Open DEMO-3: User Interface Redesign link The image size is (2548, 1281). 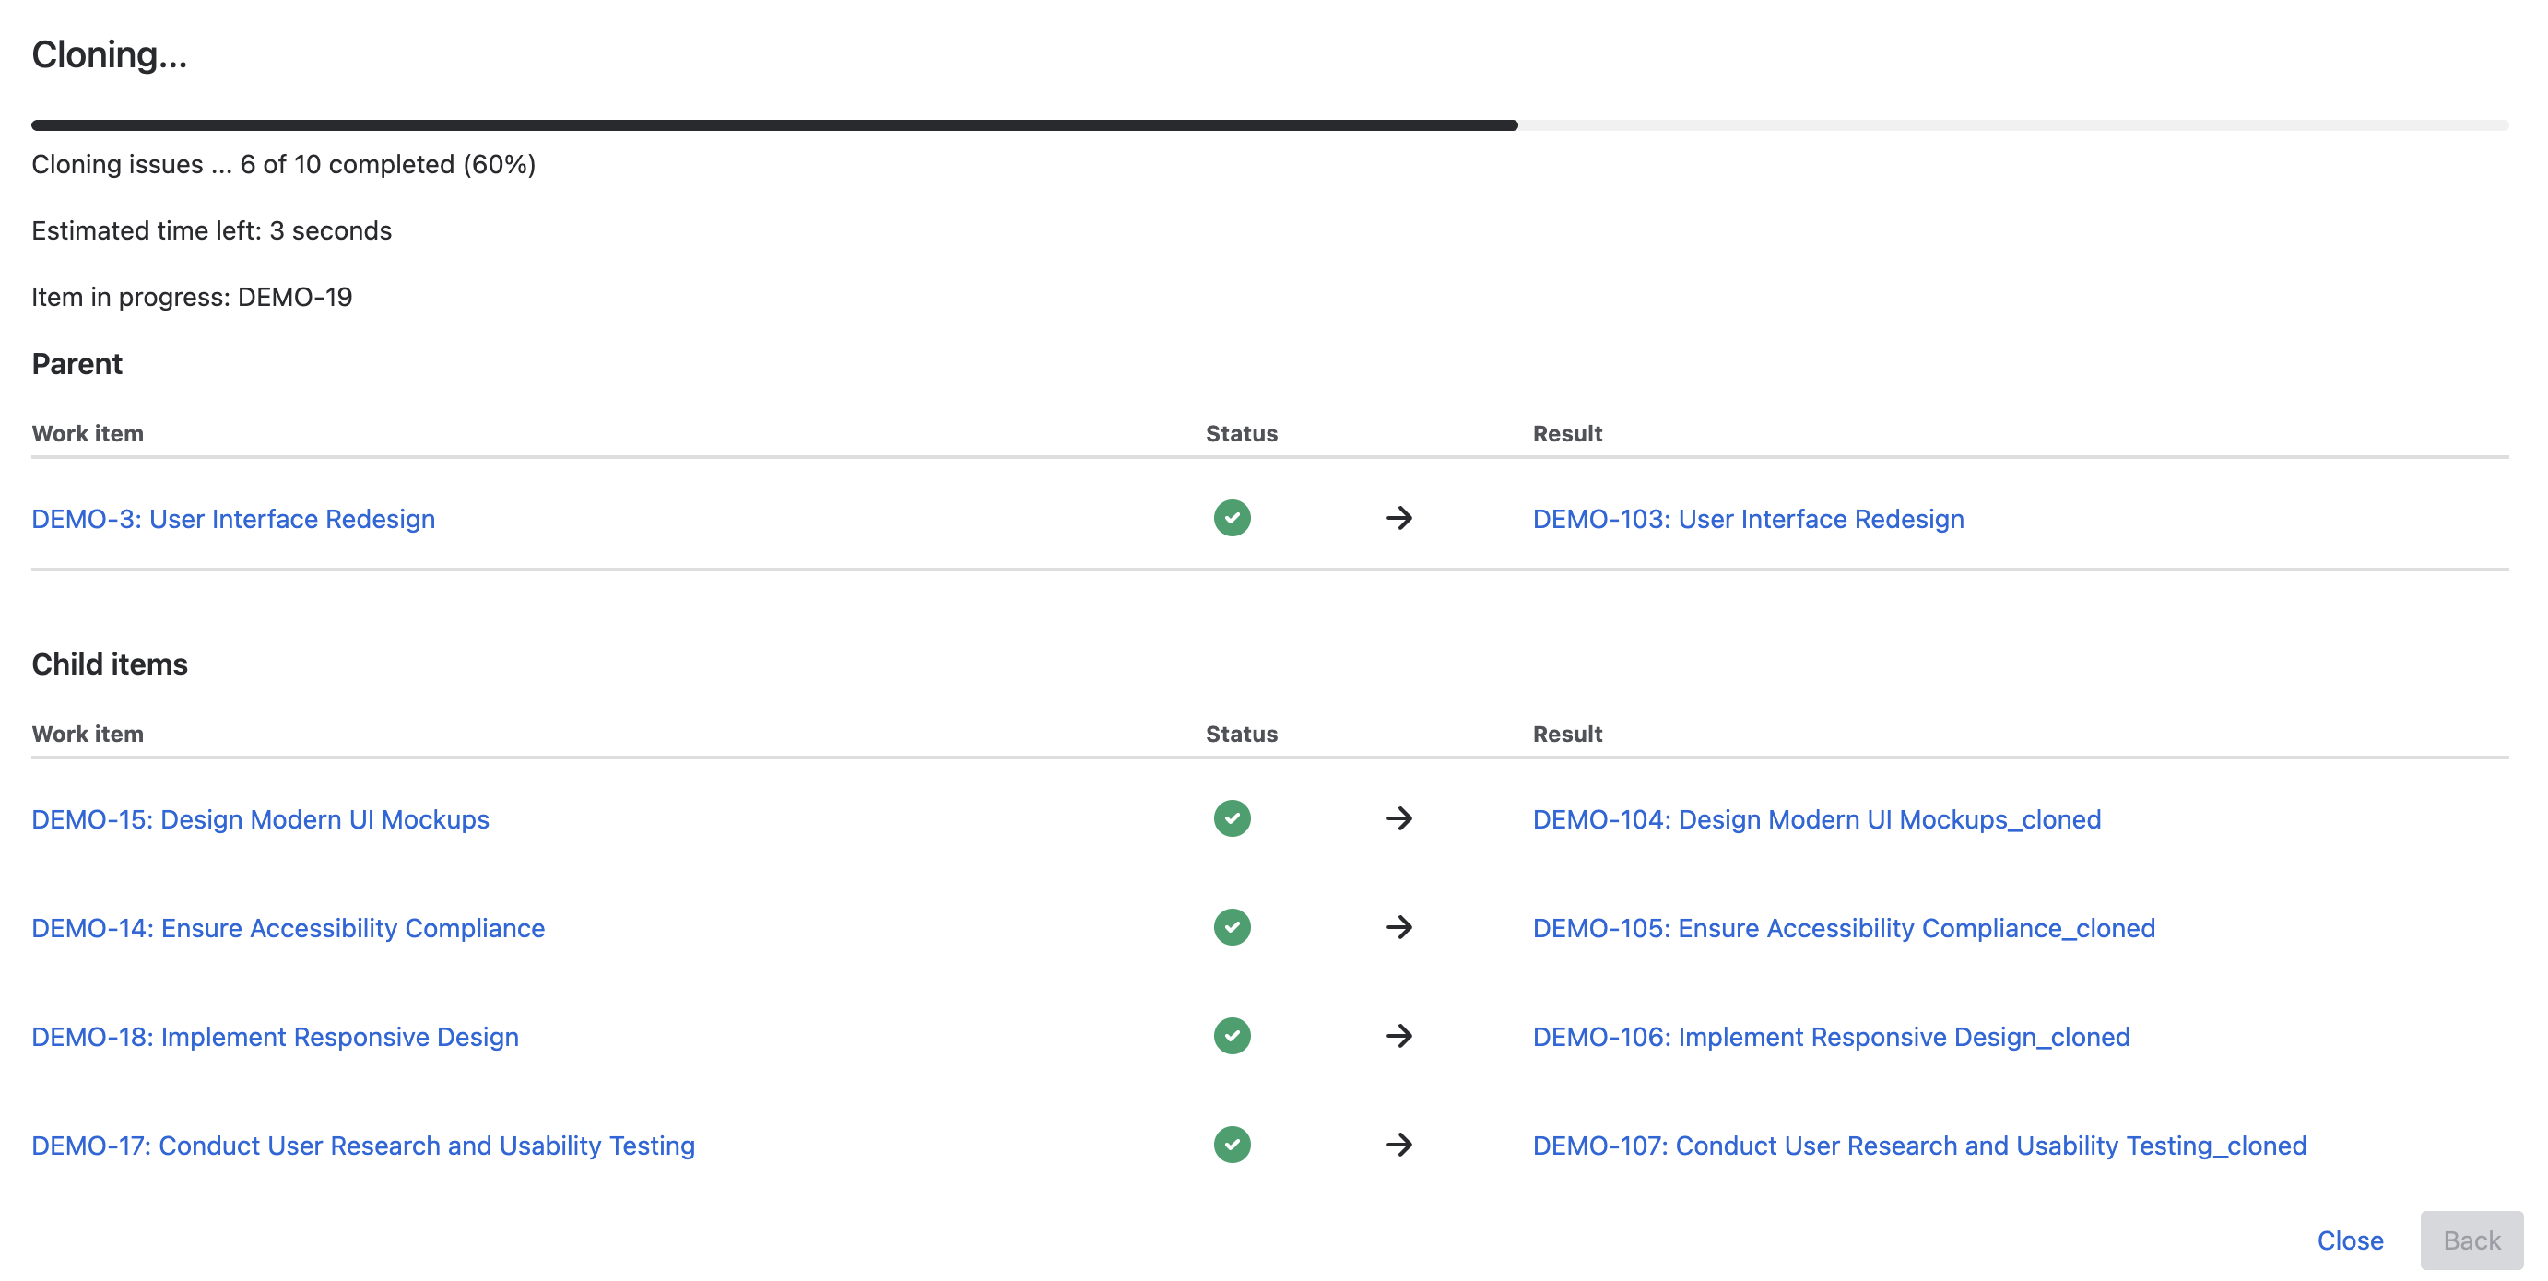tap(233, 520)
